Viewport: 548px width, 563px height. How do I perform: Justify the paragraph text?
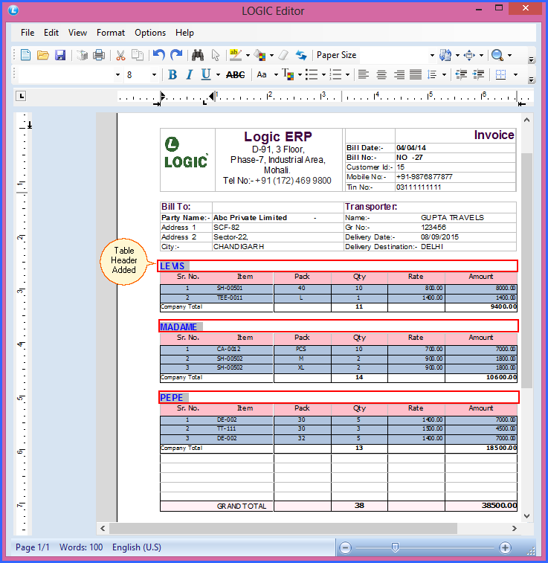416,74
